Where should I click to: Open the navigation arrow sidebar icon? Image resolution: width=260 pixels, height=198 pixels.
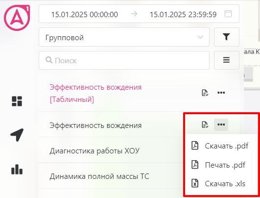[17, 135]
